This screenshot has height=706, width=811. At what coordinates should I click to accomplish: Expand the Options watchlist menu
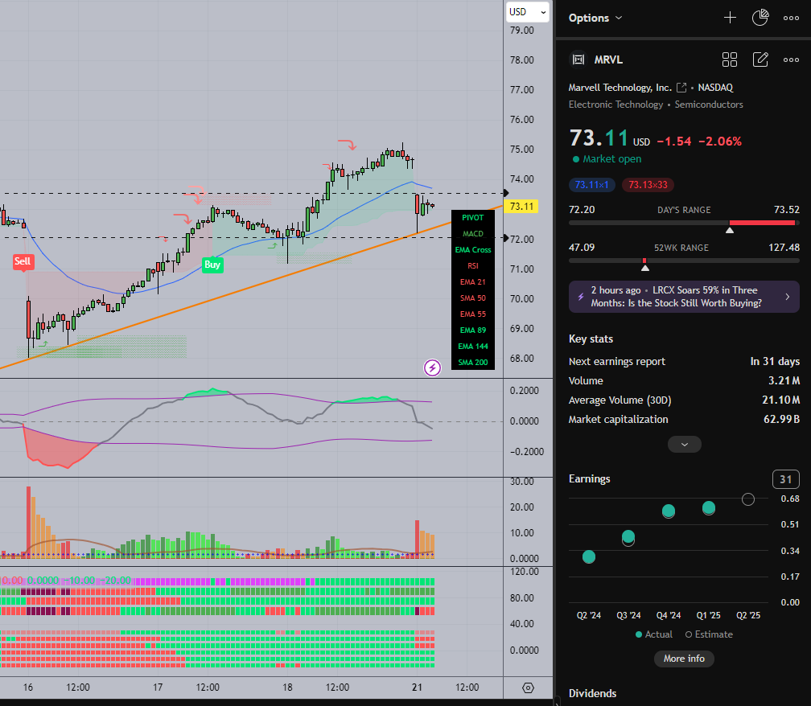coord(595,18)
